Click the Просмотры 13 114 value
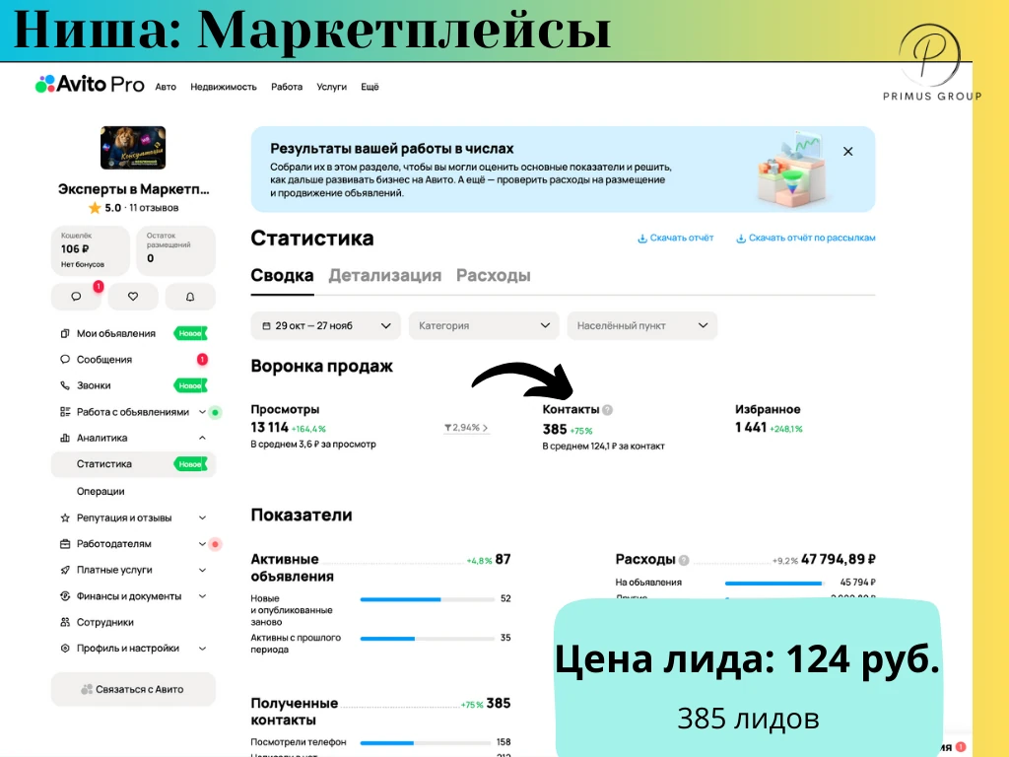 pos(270,428)
